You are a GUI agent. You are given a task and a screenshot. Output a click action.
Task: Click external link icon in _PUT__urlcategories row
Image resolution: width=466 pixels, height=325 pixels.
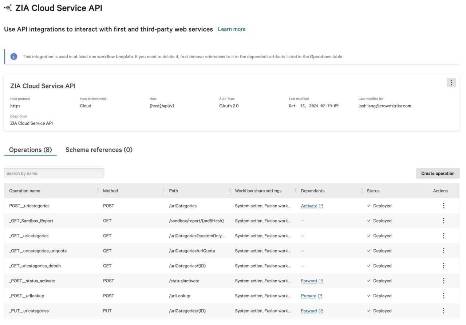point(321,311)
